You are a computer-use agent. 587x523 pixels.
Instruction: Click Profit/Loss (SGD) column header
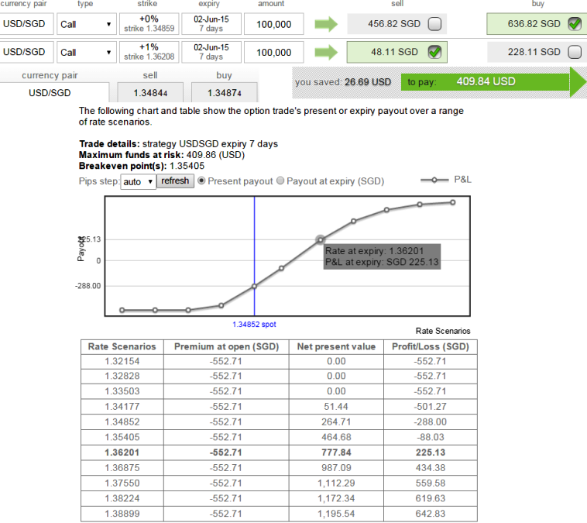[x=431, y=346]
